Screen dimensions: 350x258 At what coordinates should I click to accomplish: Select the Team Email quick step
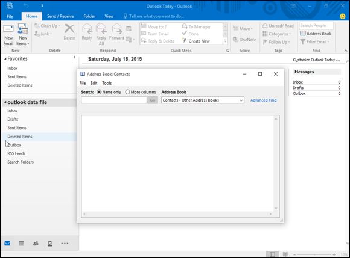point(155,34)
